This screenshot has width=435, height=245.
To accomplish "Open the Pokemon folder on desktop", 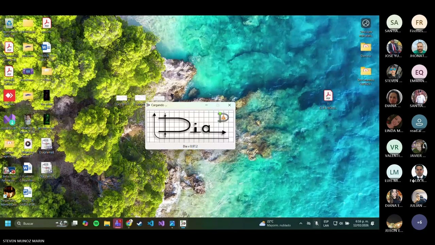I will (x=28, y=50).
